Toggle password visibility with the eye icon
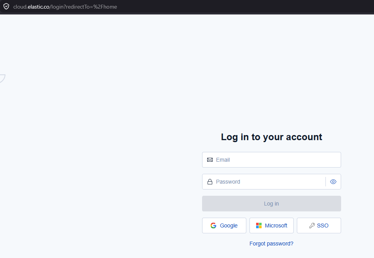Image resolution: width=374 pixels, height=258 pixels. (x=333, y=182)
